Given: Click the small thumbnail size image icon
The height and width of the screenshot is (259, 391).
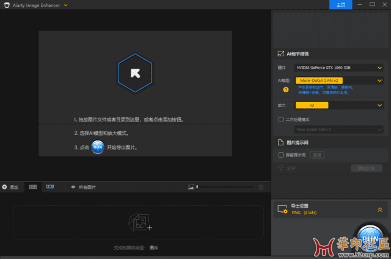Looking at the screenshot, I should coord(191,187).
